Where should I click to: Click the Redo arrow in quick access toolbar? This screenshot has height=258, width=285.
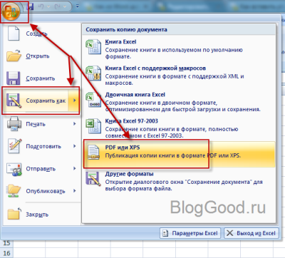point(57,6)
